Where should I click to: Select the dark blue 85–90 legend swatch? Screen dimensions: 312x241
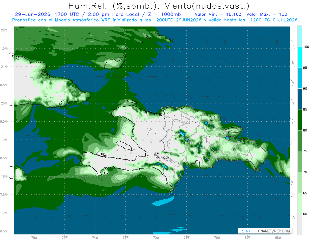pos(300,99)
